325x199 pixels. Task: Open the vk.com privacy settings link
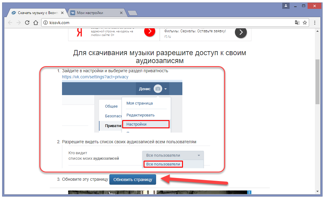click(95, 77)
